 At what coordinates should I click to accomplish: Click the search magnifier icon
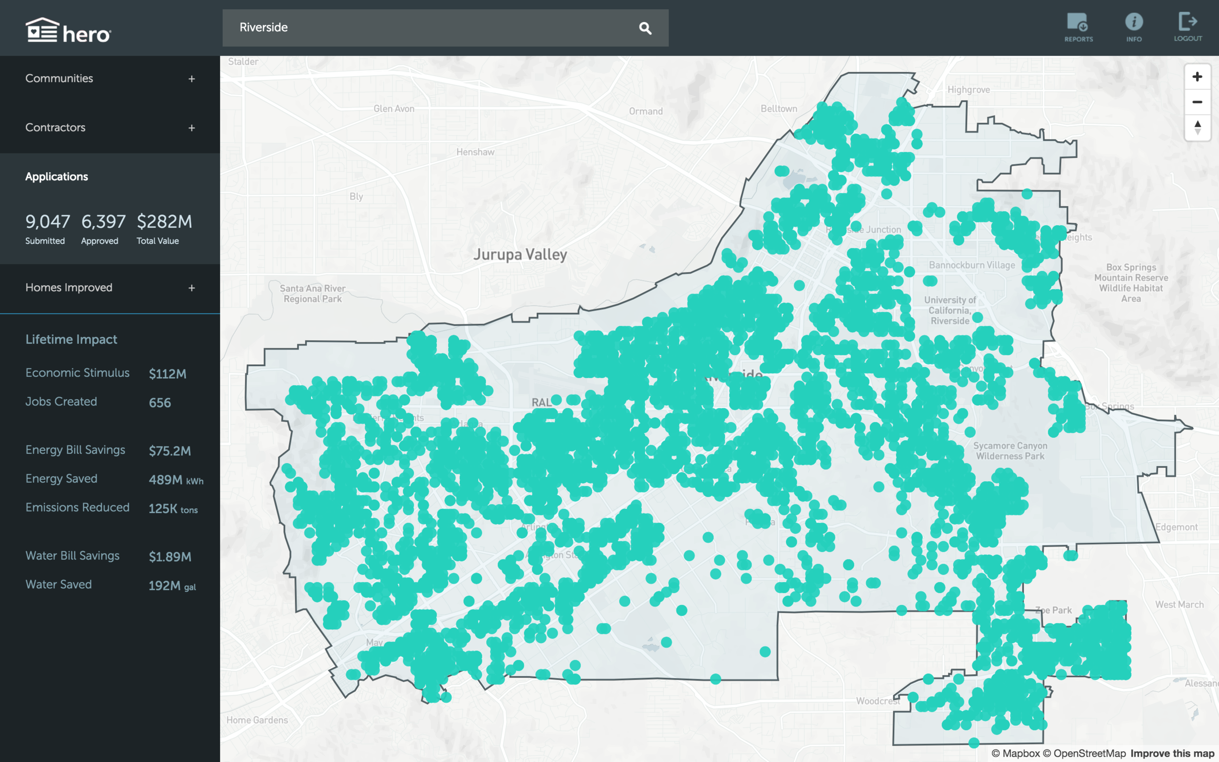(645, 28)
